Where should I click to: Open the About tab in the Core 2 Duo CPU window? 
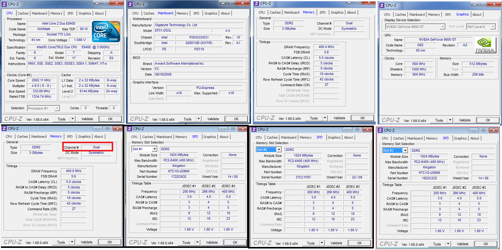[x=99, y=13]
